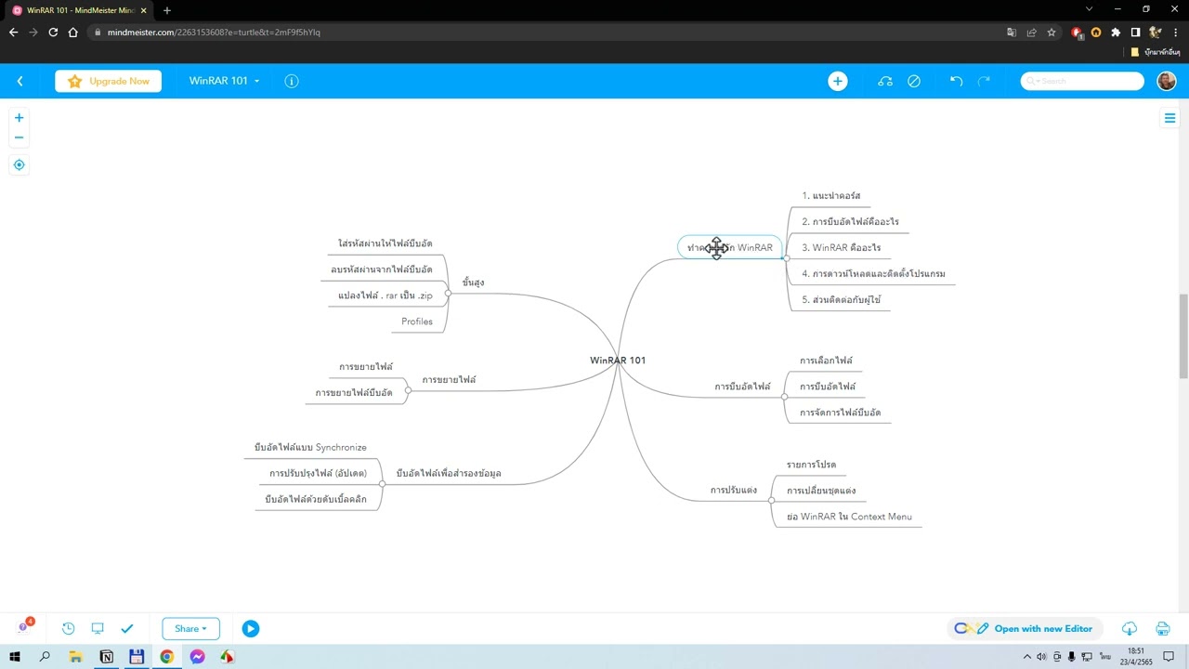Center the map with target icon
Viewport: 1189px width, 669px height.
pyautogui.click(x=19, y=164)
